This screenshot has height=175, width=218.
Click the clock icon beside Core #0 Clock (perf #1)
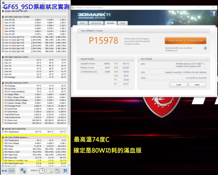click(x=3, y=37)
